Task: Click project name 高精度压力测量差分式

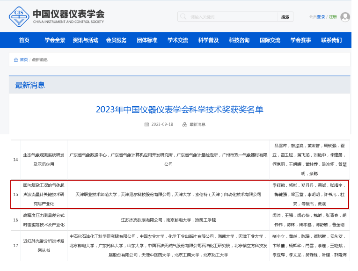Action: click(44, 220)
